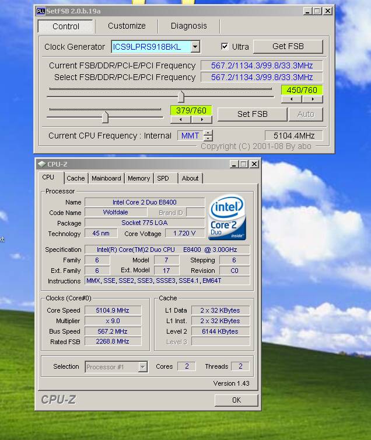371x440 pixels.
Task: Decrease the 450/760 value with left arrow
Action: (x=292, y=99)
